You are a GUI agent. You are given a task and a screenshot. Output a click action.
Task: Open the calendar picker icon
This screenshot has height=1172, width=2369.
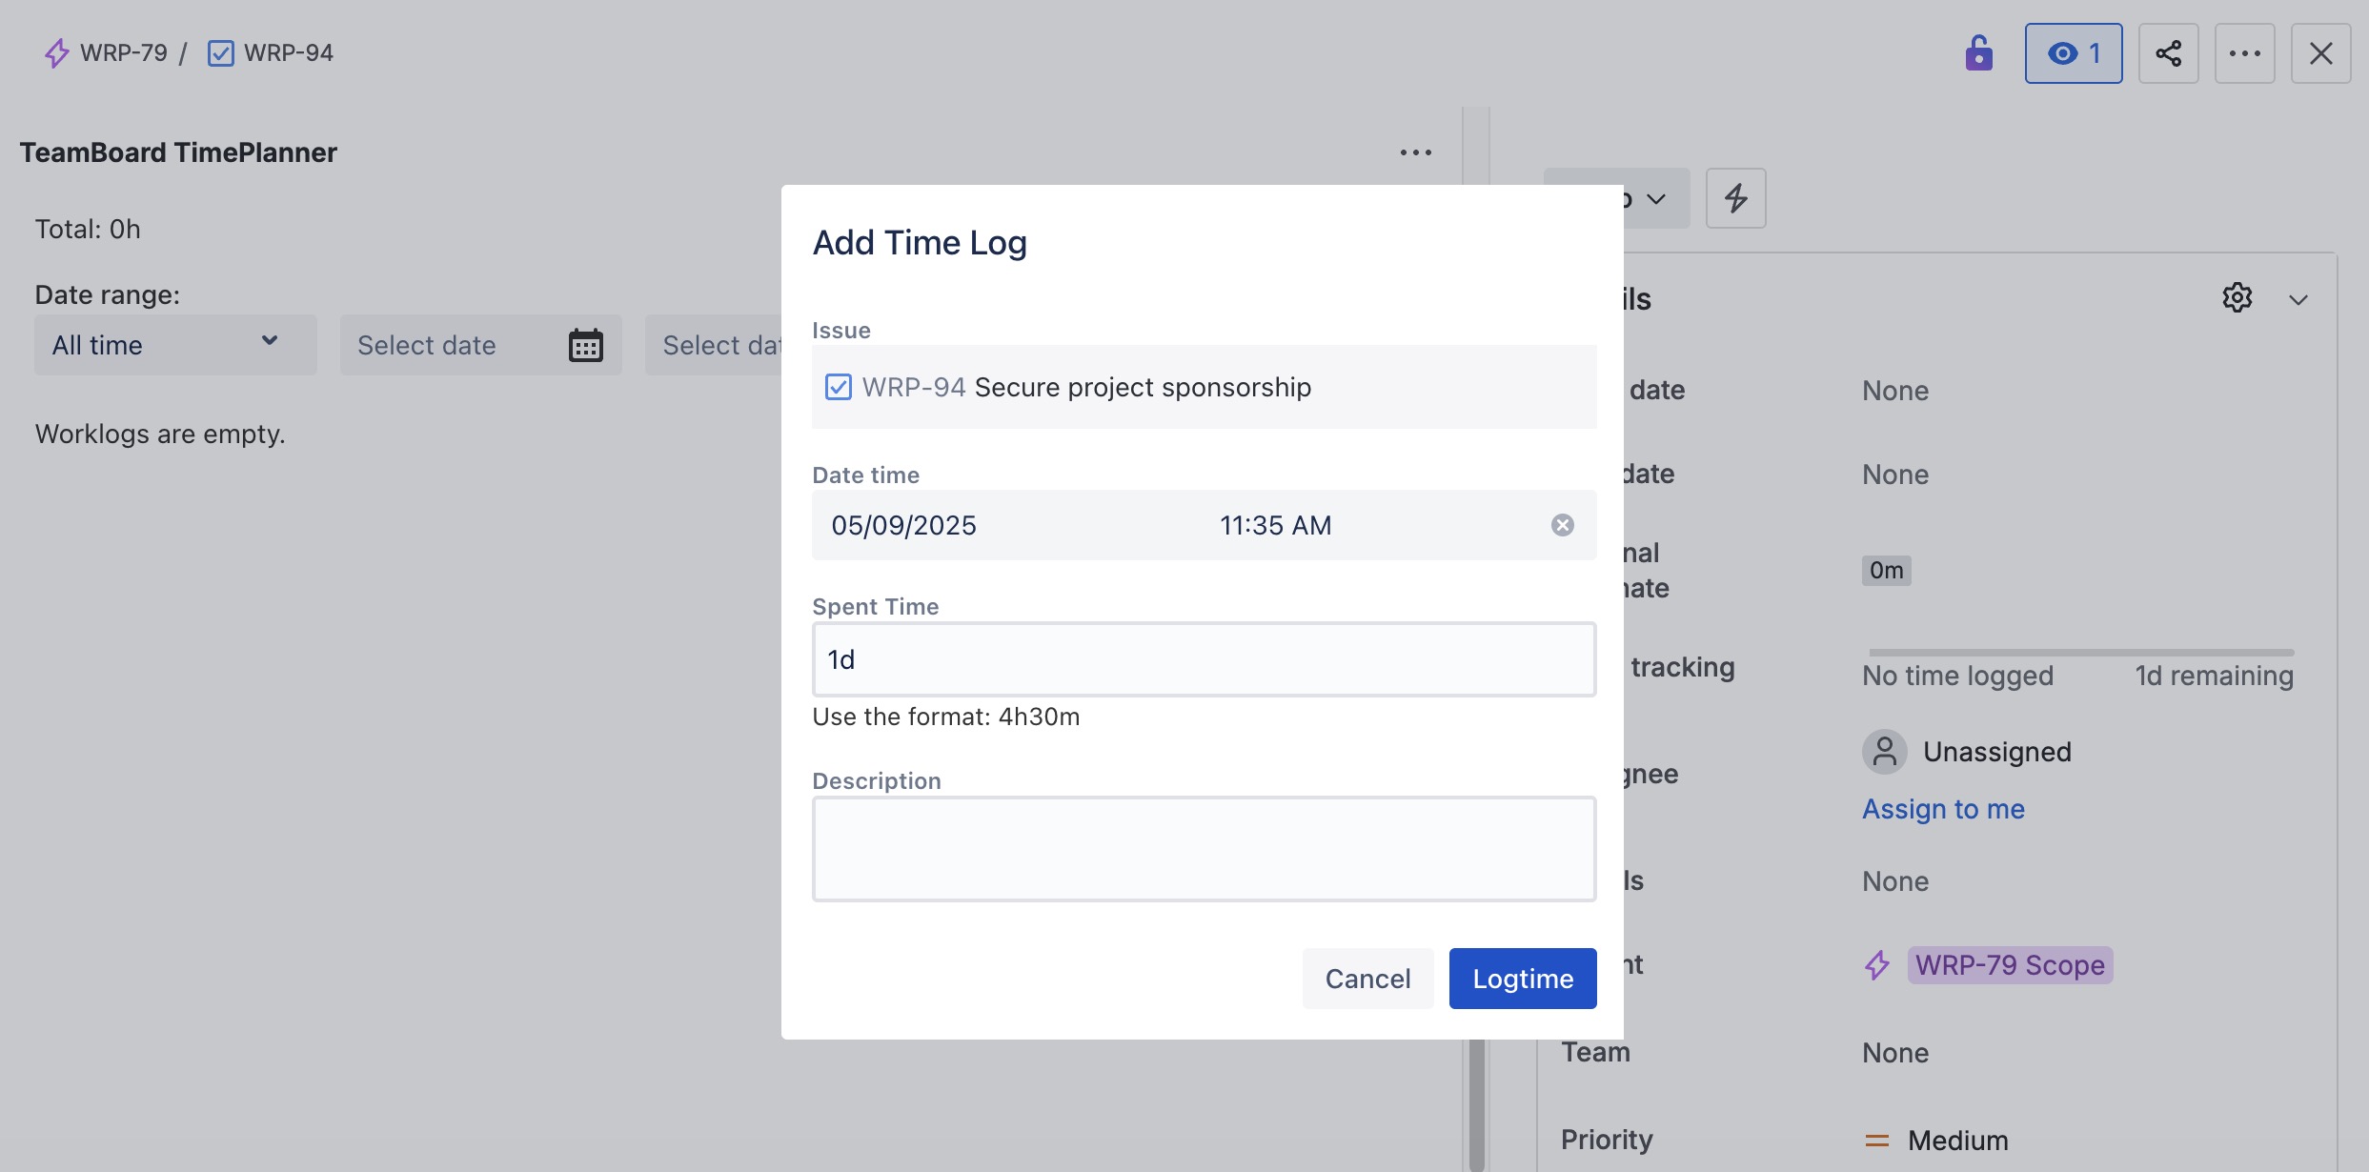[585, 345]
